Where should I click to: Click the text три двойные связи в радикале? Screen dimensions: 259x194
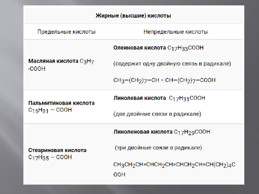click(158, 148)
